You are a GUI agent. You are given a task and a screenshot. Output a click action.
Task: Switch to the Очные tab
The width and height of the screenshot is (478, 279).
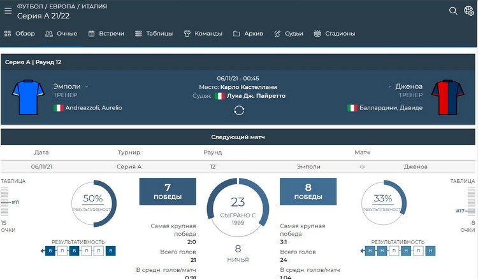point(61,34)
